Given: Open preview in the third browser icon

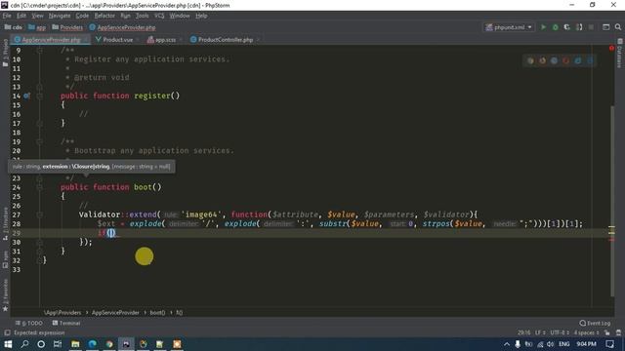Looking at the screenshot, I should pyautogui.click(x=554, y=60).
